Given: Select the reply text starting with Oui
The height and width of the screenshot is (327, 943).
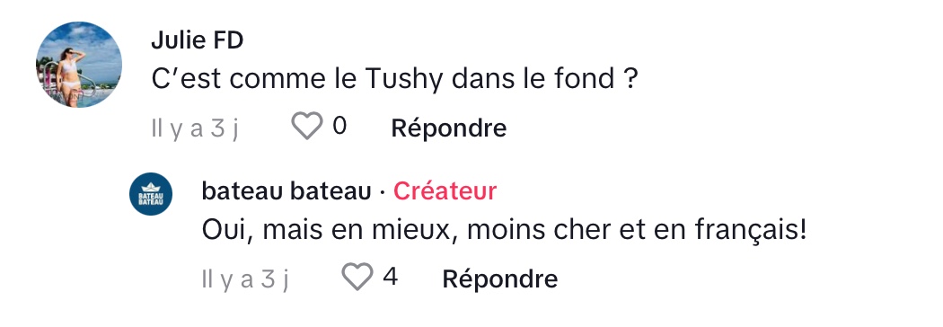Looking at the screenshot, I should pos(504,230).
